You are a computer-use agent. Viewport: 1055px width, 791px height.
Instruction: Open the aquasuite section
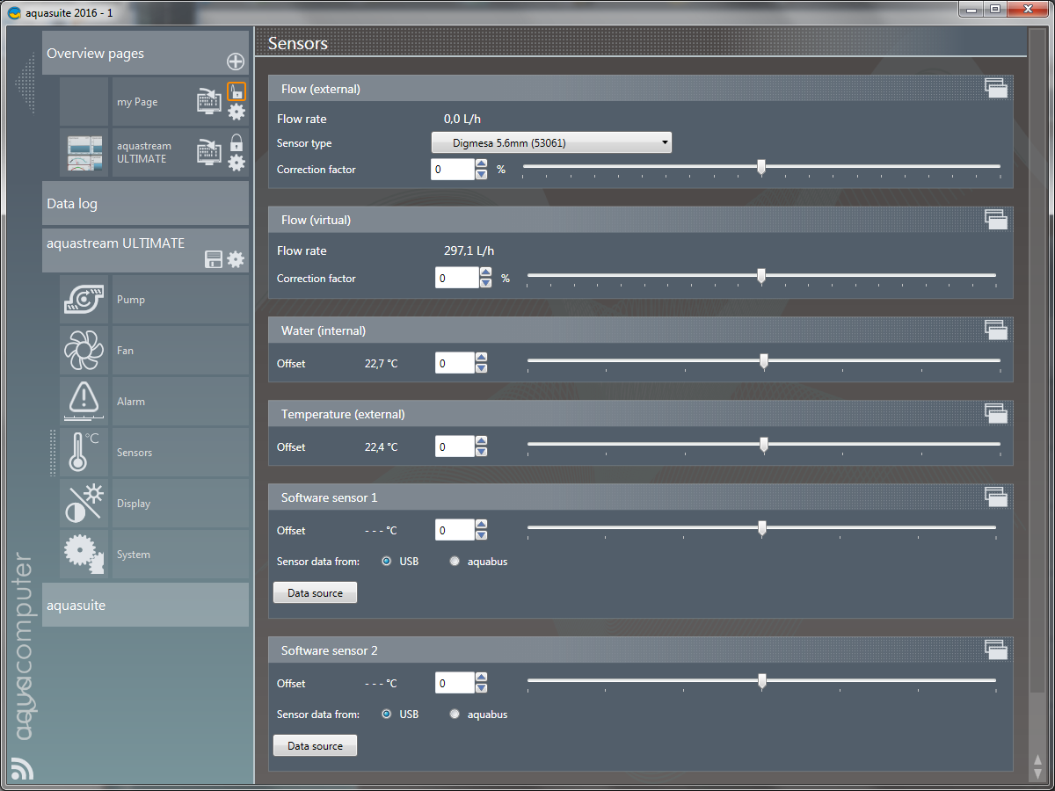point(146,606)
